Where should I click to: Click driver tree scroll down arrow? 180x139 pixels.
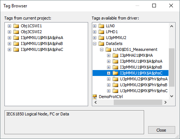pos(171,96)
